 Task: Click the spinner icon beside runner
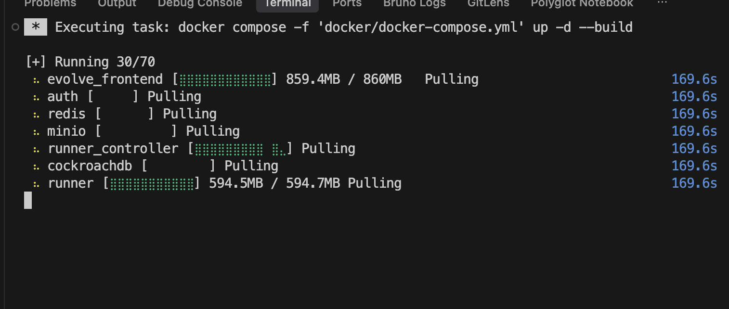tap(37, 183)
